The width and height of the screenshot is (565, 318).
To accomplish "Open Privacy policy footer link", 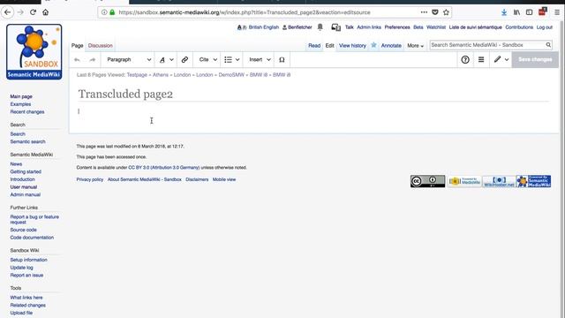I will coord(90,179).
